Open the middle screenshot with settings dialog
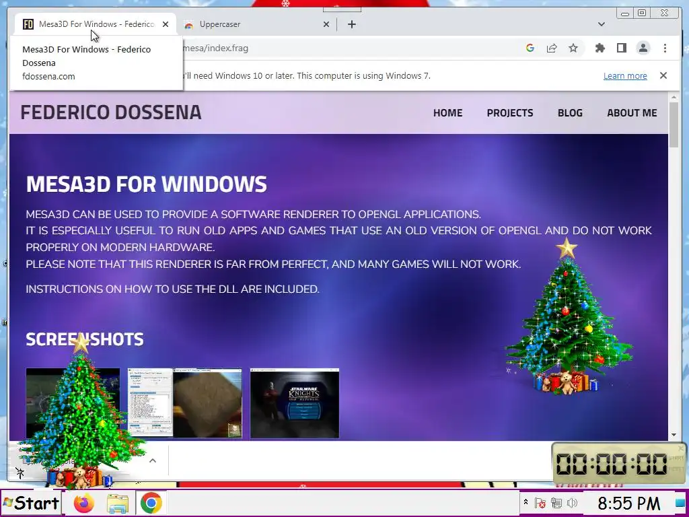689x517 pixels. [185, 403]
